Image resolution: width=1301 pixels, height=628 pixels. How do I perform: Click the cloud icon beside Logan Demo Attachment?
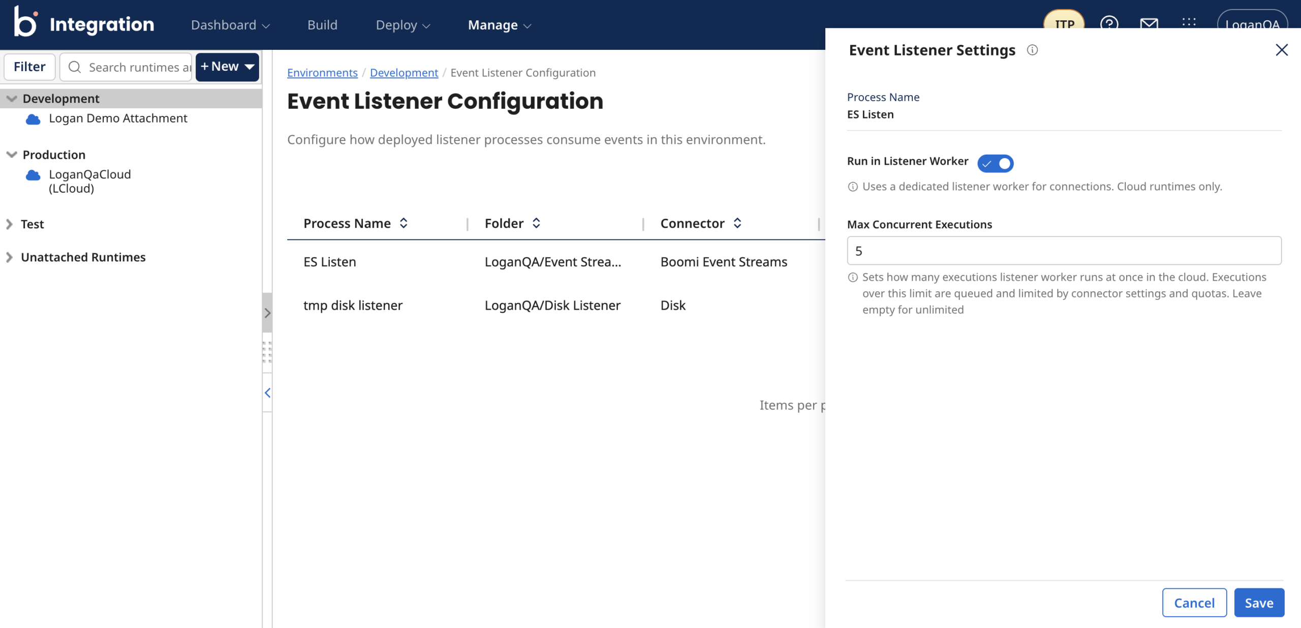pos(33,119)
